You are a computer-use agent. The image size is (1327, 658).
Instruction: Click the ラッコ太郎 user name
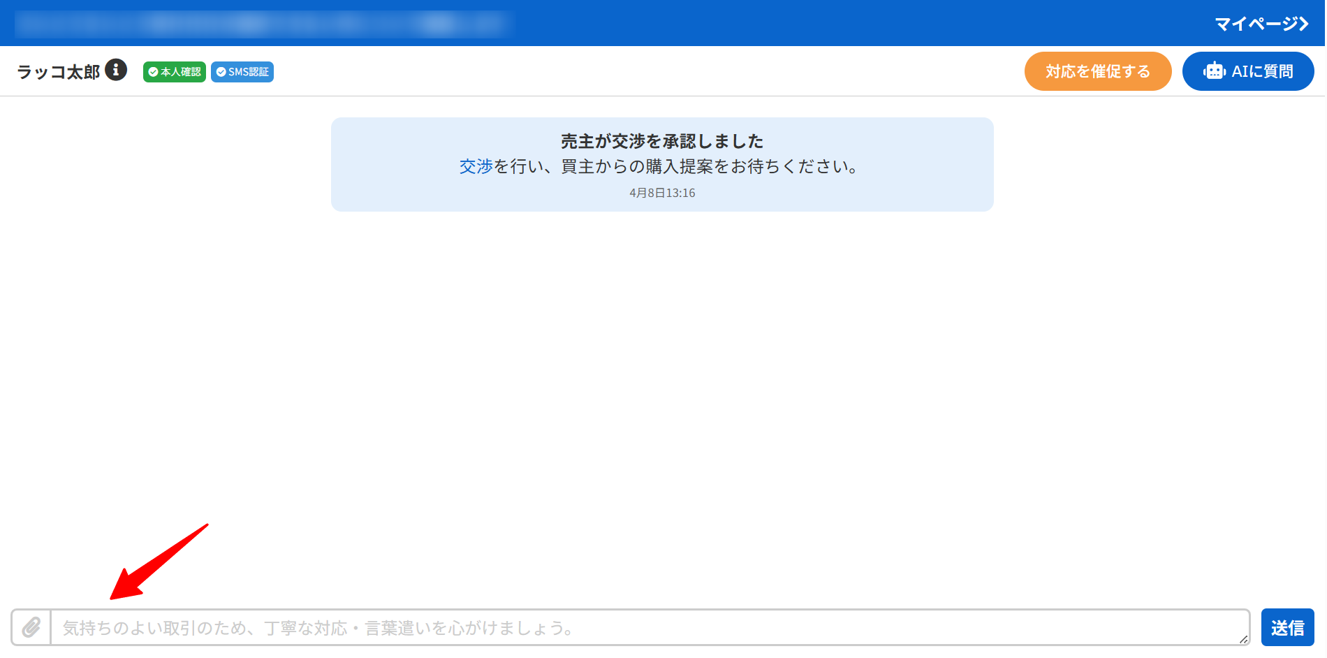coord(59,72)
